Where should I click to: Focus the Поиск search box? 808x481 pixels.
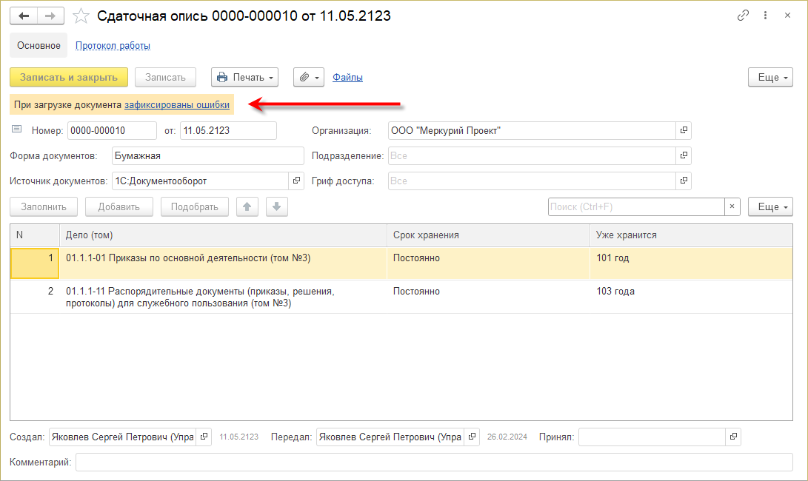pos(636,206)
